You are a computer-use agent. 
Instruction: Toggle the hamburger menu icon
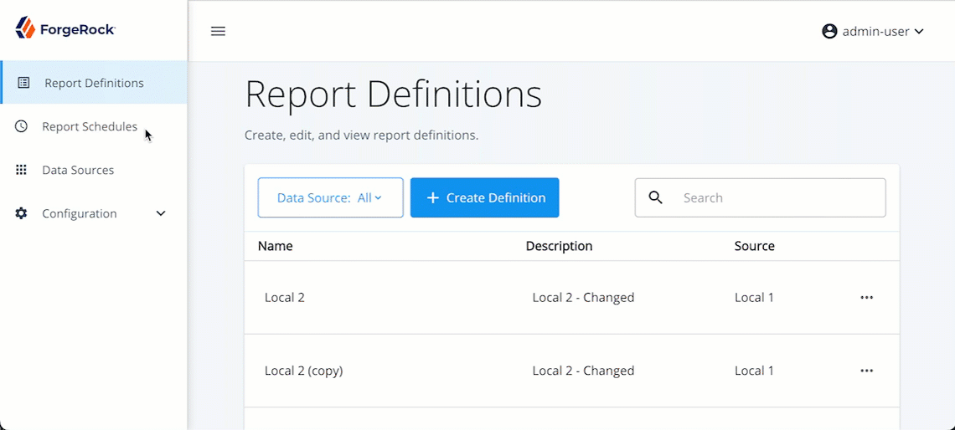218,31
